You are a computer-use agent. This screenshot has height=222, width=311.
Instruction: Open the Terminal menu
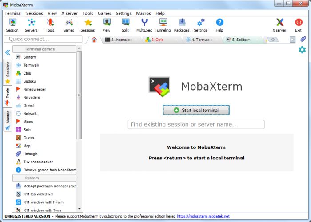[13, 13]
